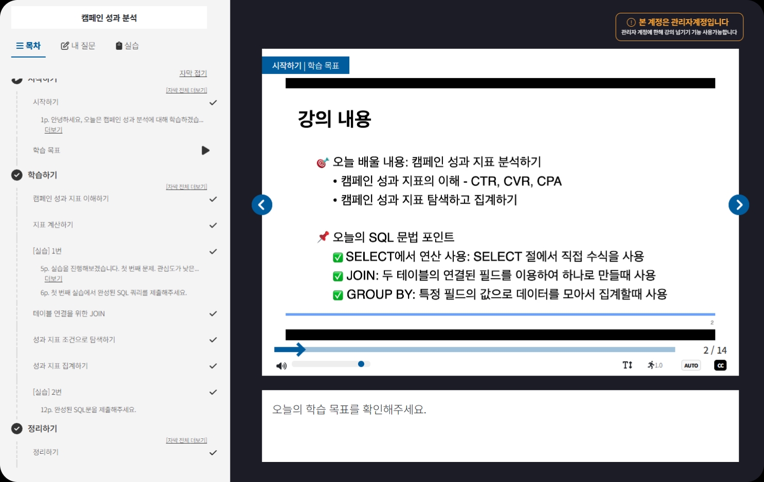The height and width of the screenshot is (482, 764).
Task: Click 12p 완성된 SQL문을 제출해주세요 subtitle
Action: click(88, 410)
